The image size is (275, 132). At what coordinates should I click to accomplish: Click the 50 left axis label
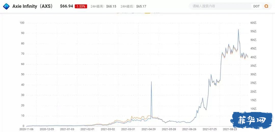[x=23, y=74]
